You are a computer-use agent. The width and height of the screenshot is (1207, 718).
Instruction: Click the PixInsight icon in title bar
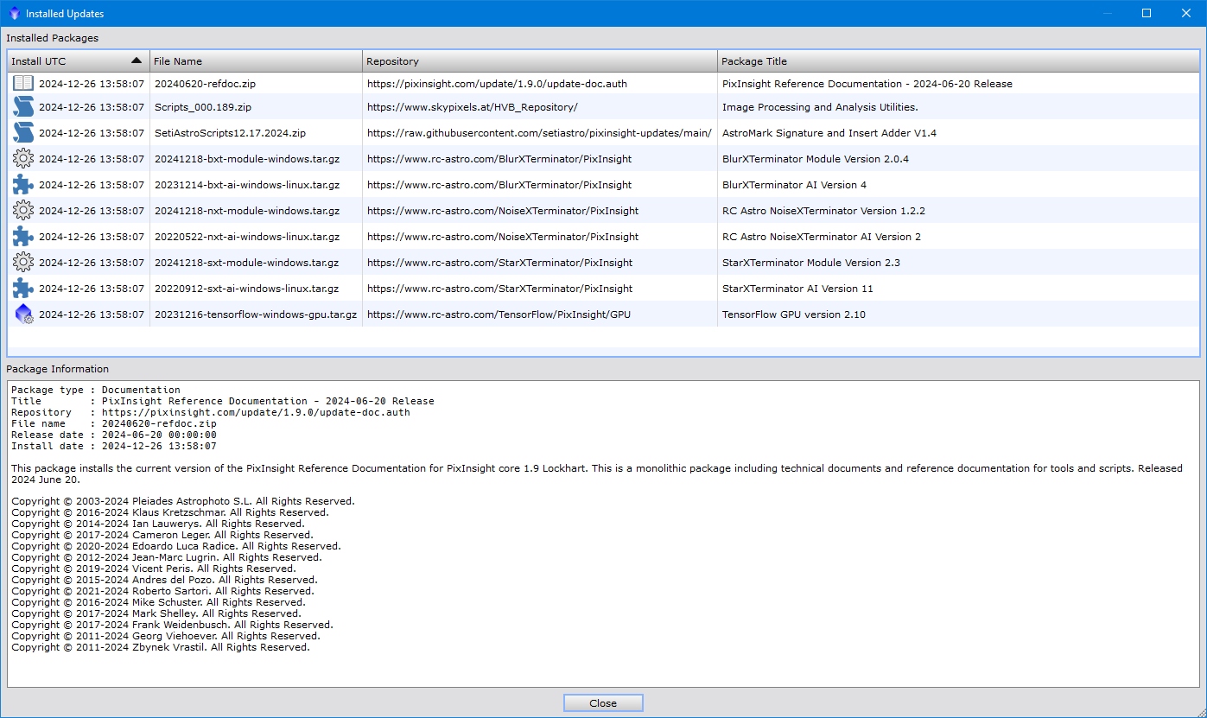tap(14, 14)
